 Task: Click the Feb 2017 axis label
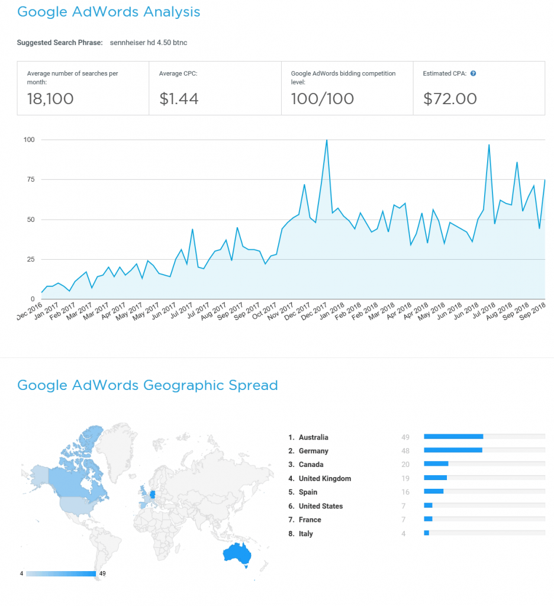[63, 311]
